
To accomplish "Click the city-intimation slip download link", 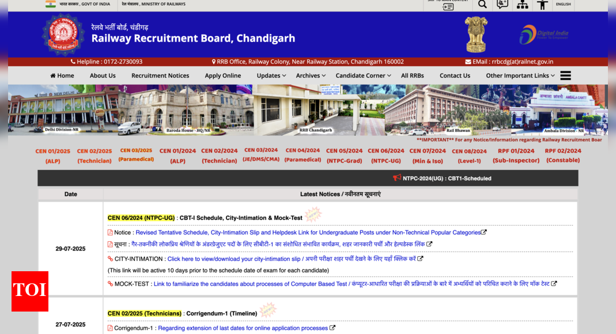I will pos(292,259).
